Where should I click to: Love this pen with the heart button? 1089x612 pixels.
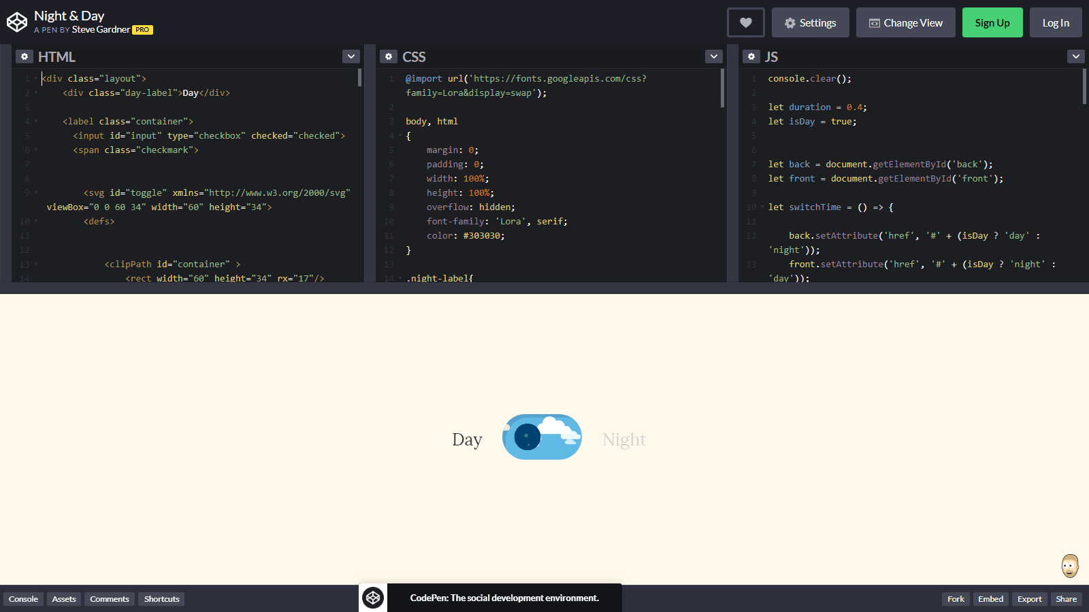tap(745, 22)
